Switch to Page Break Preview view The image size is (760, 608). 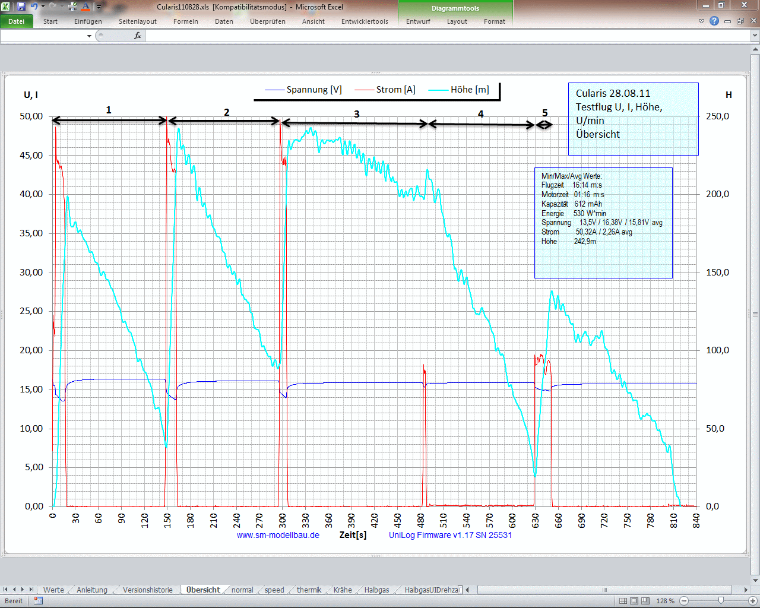click(645, 601)
